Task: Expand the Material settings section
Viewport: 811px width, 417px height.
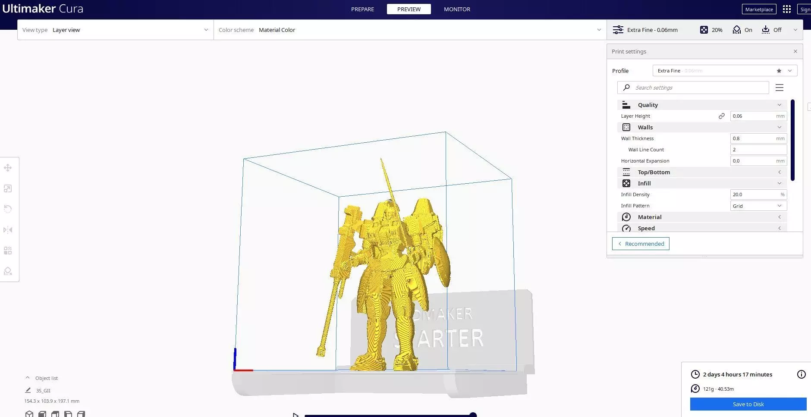Action: coord(702,217)
